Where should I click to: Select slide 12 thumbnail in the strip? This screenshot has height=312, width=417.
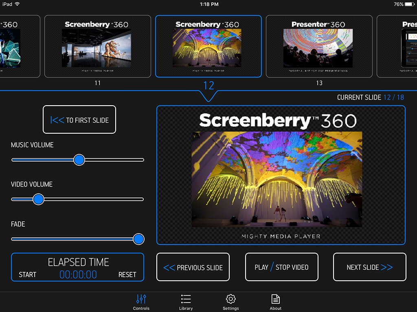click(x=208, y=46)
